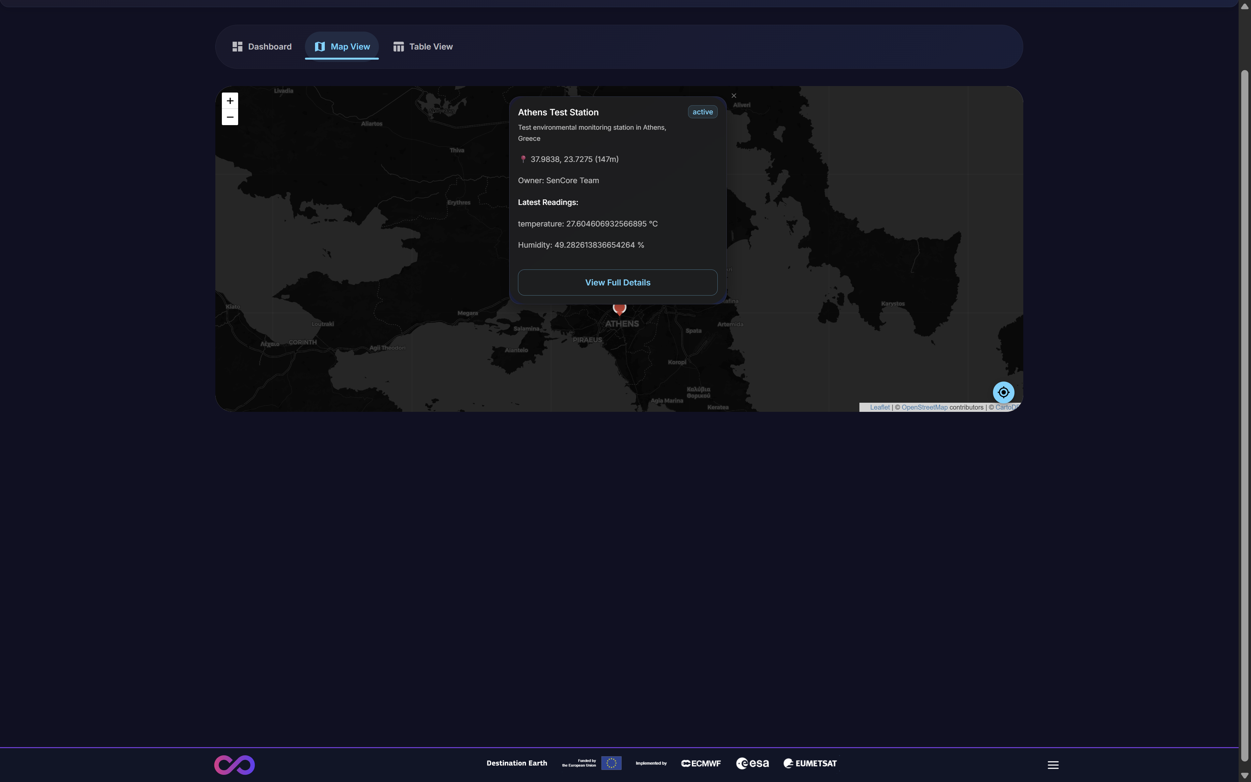Open the hamburger menu in footer
The image size is (1251, 782).
coord(1053,765)
